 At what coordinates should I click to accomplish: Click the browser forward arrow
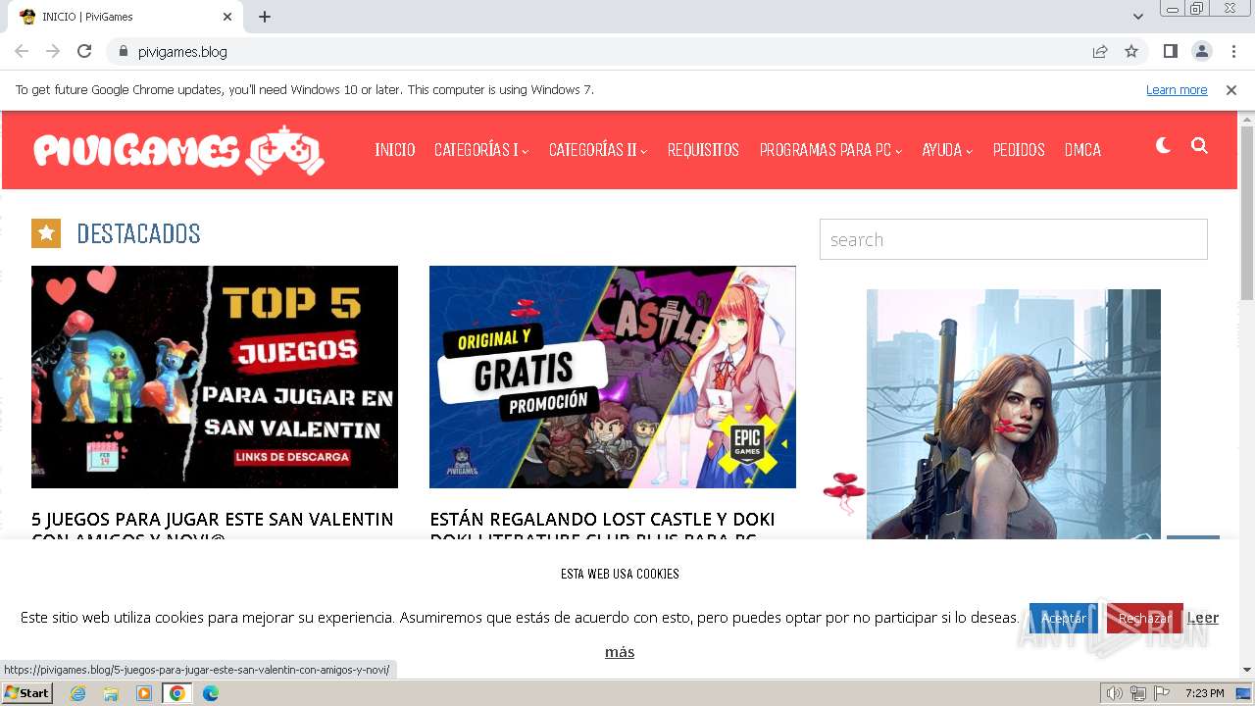(53, 51)
